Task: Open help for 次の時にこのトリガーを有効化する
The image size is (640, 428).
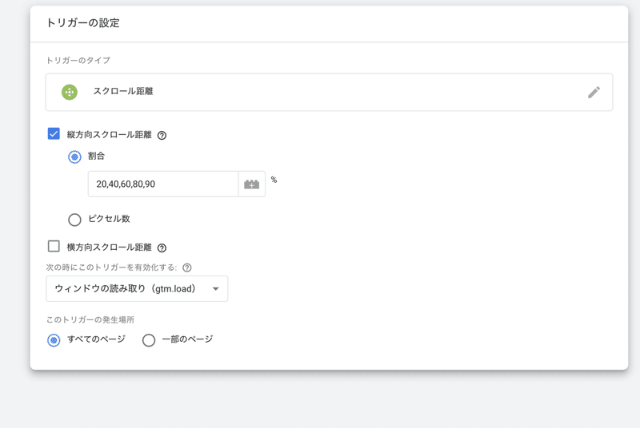Action: (187, 267)
